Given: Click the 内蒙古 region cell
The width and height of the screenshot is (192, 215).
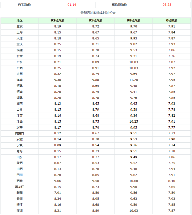Looking at the screenshot, I should 19,133.
